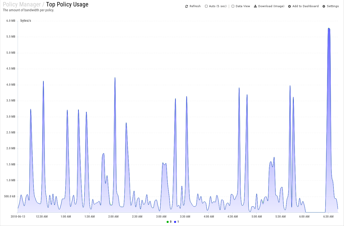Image resolution: width=344 pixels, height=226 pixels.
Task: Click the 3.0 MB y-axis label
Action: [11, 117]
